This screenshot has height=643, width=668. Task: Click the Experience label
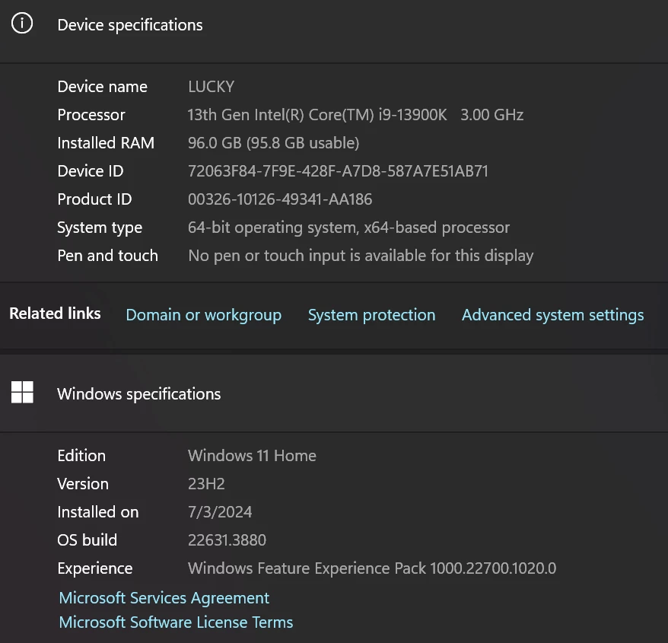pyautogui.click(x=95, y=568)
